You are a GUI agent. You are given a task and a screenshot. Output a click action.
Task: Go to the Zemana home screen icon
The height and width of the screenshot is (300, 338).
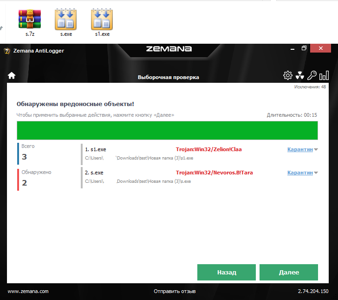pyautogui.click(x=12, y=76)
